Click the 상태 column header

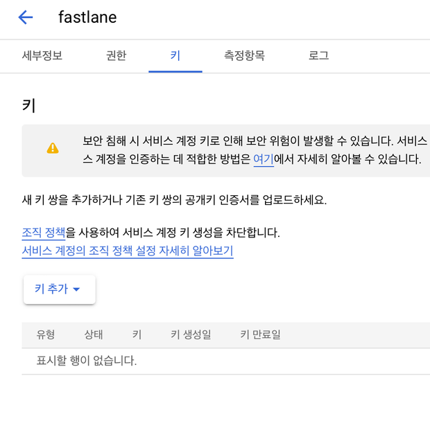point(94,334)
